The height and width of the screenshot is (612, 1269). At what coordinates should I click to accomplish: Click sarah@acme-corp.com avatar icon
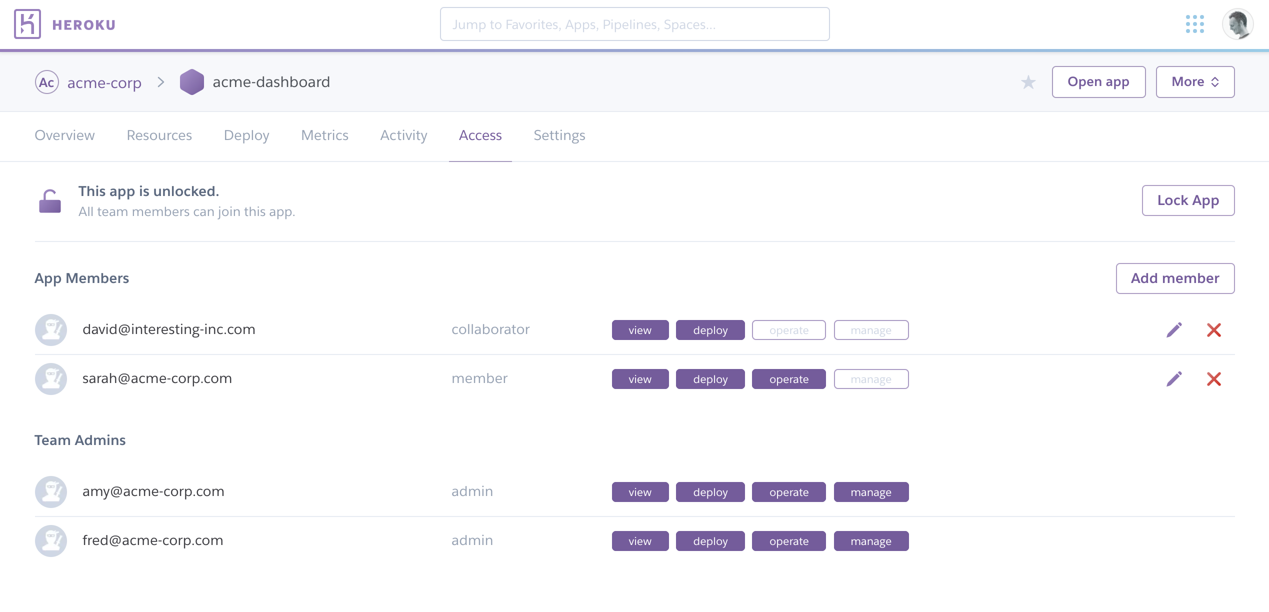[51, 379]
